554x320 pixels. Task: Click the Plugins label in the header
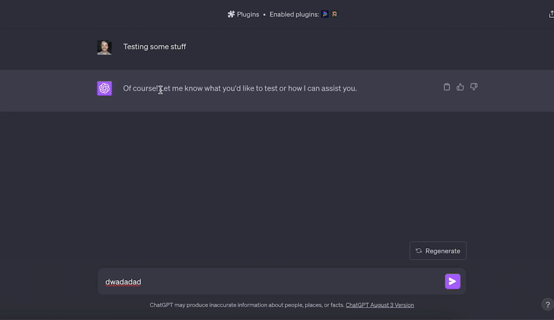click(x=248, y=14)
